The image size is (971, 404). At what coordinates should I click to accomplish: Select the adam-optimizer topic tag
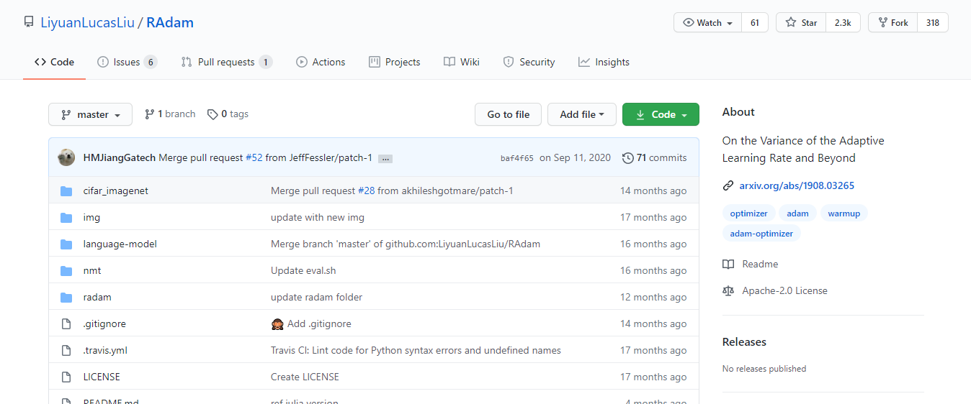point(761,234)
